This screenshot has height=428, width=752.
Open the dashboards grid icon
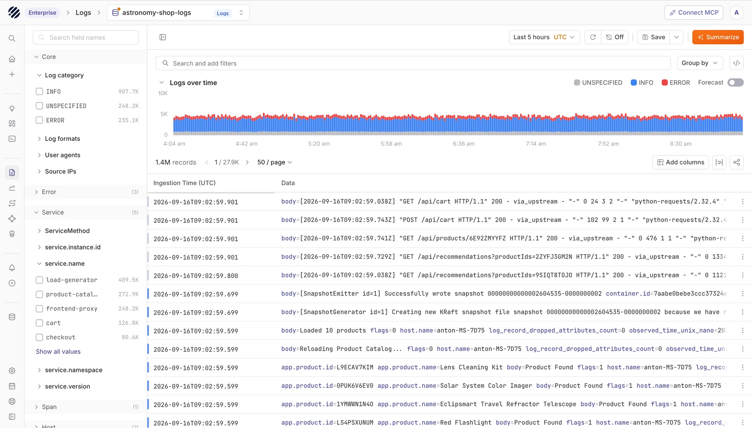pyautogui.click(x=12, y=123)
